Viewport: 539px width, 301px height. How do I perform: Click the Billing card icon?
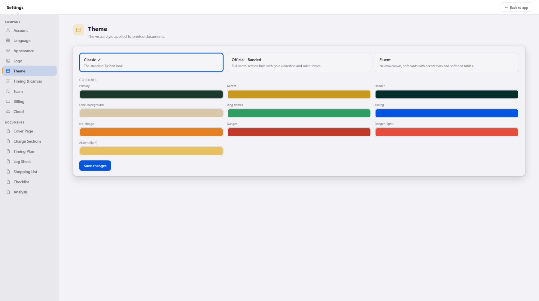click(8, 102)
